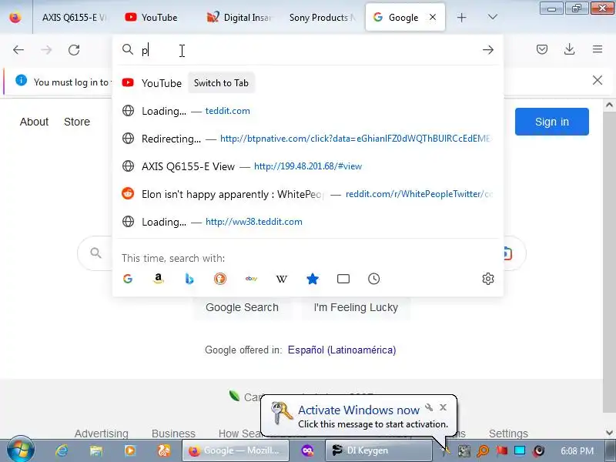Open the Save to Pocket icon
616x462 pixels.
(542, 49)
